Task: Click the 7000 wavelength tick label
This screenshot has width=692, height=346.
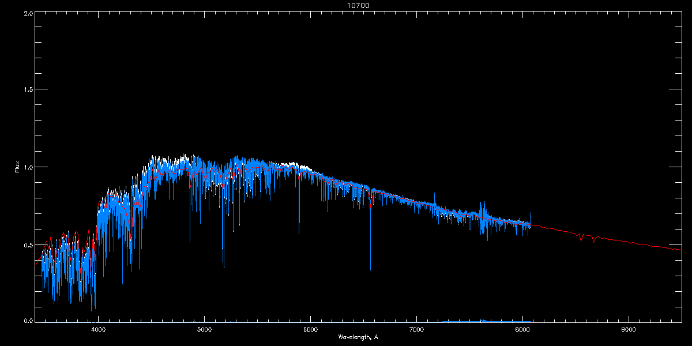Action: click(416, 330)
